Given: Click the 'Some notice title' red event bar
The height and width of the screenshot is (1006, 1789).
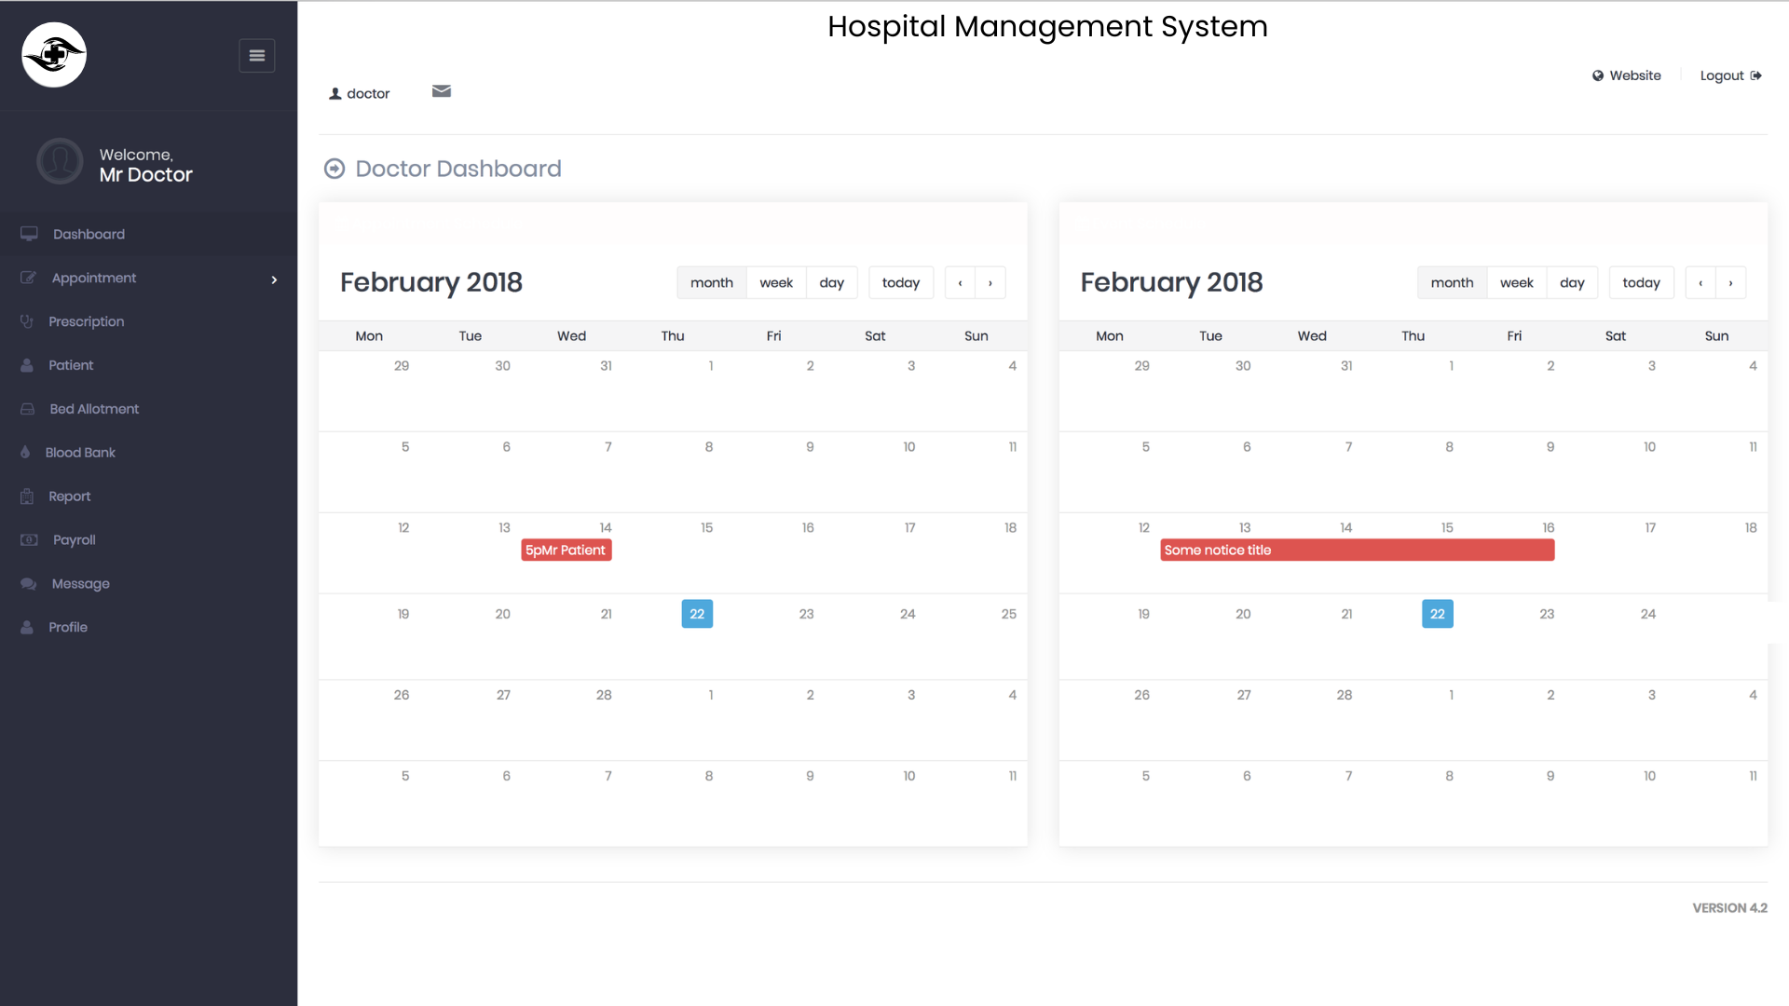Looking at the screenshot, I should click(1357, 551).
